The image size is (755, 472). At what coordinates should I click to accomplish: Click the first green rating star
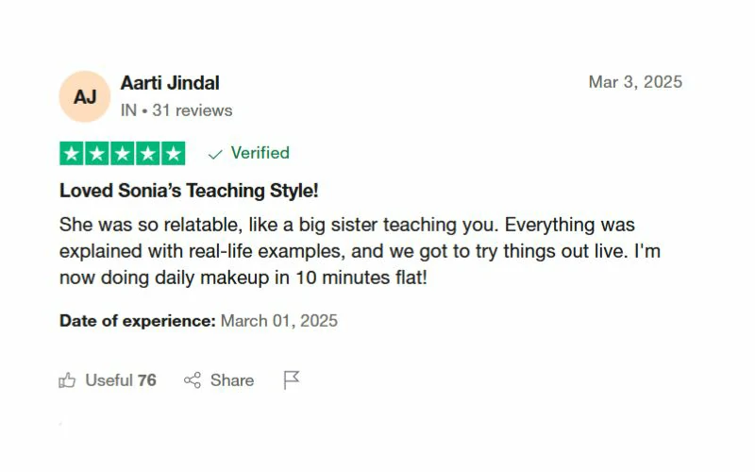click(72, 154)
